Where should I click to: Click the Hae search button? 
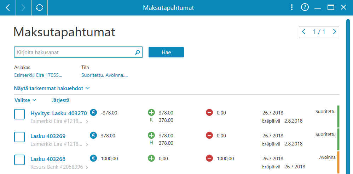[166, 52]
